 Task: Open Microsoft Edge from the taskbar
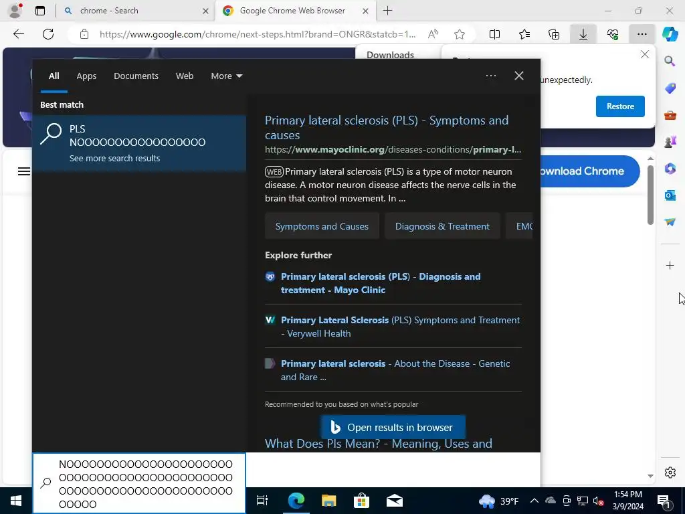click(296, 501)
